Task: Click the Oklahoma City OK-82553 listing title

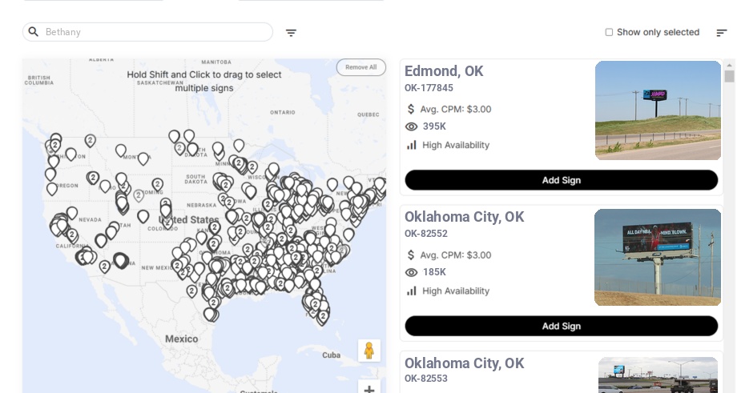Action: coord(464,363)
